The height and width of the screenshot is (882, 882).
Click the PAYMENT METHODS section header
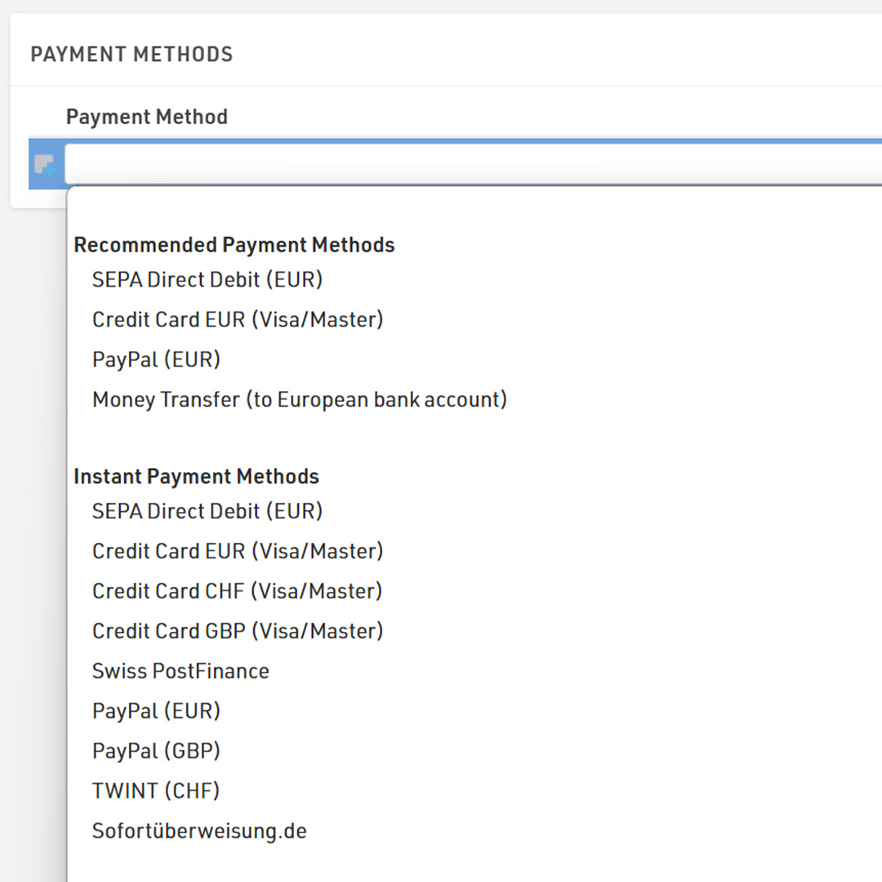131,55
